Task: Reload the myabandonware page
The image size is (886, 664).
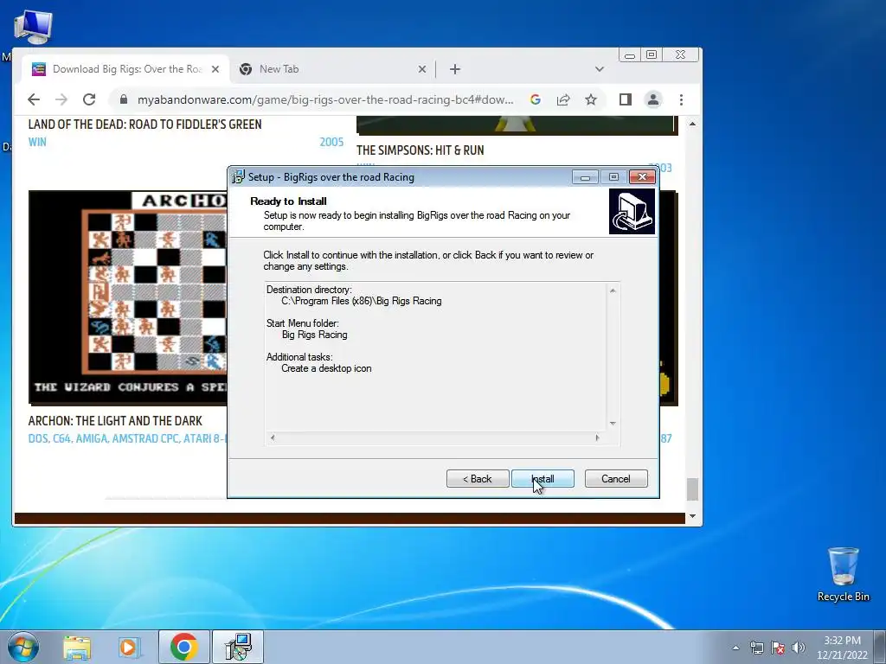Action: (89, 100)
